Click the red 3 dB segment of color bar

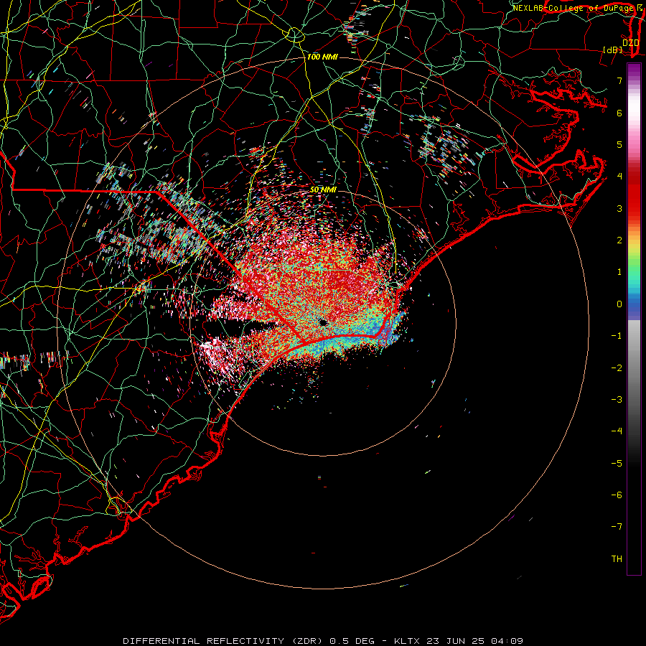[x=634, y=208]
